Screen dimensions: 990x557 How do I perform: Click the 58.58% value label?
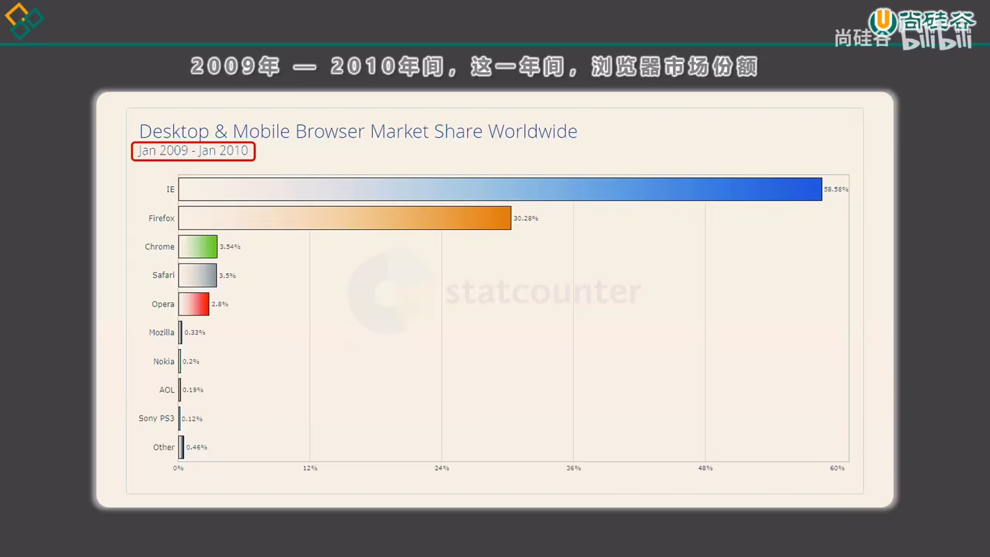pyautogui.click(x=836, y=189)
